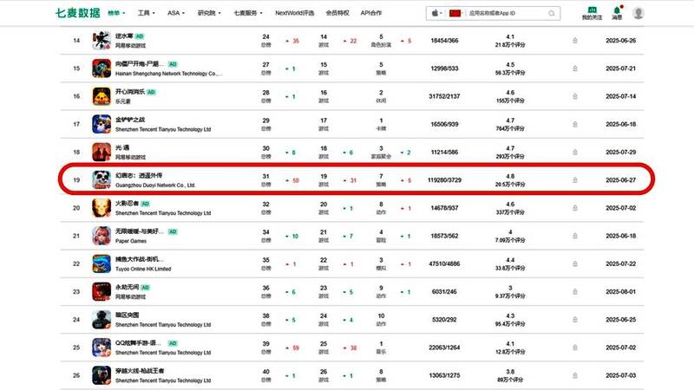The width and height of the screenshot is (694, 390).
Task: Click the date 2025-06-25 in row 24
Action: pyautogui.click(x=620, y=320)
